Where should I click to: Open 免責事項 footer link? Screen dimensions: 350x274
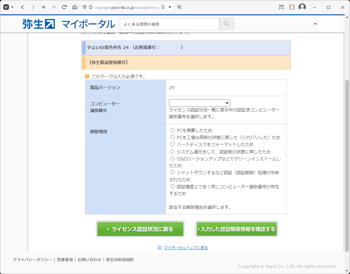pos(65,260)
